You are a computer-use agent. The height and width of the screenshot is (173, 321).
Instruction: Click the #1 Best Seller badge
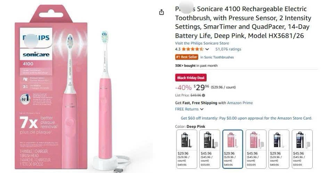[187, 57]
